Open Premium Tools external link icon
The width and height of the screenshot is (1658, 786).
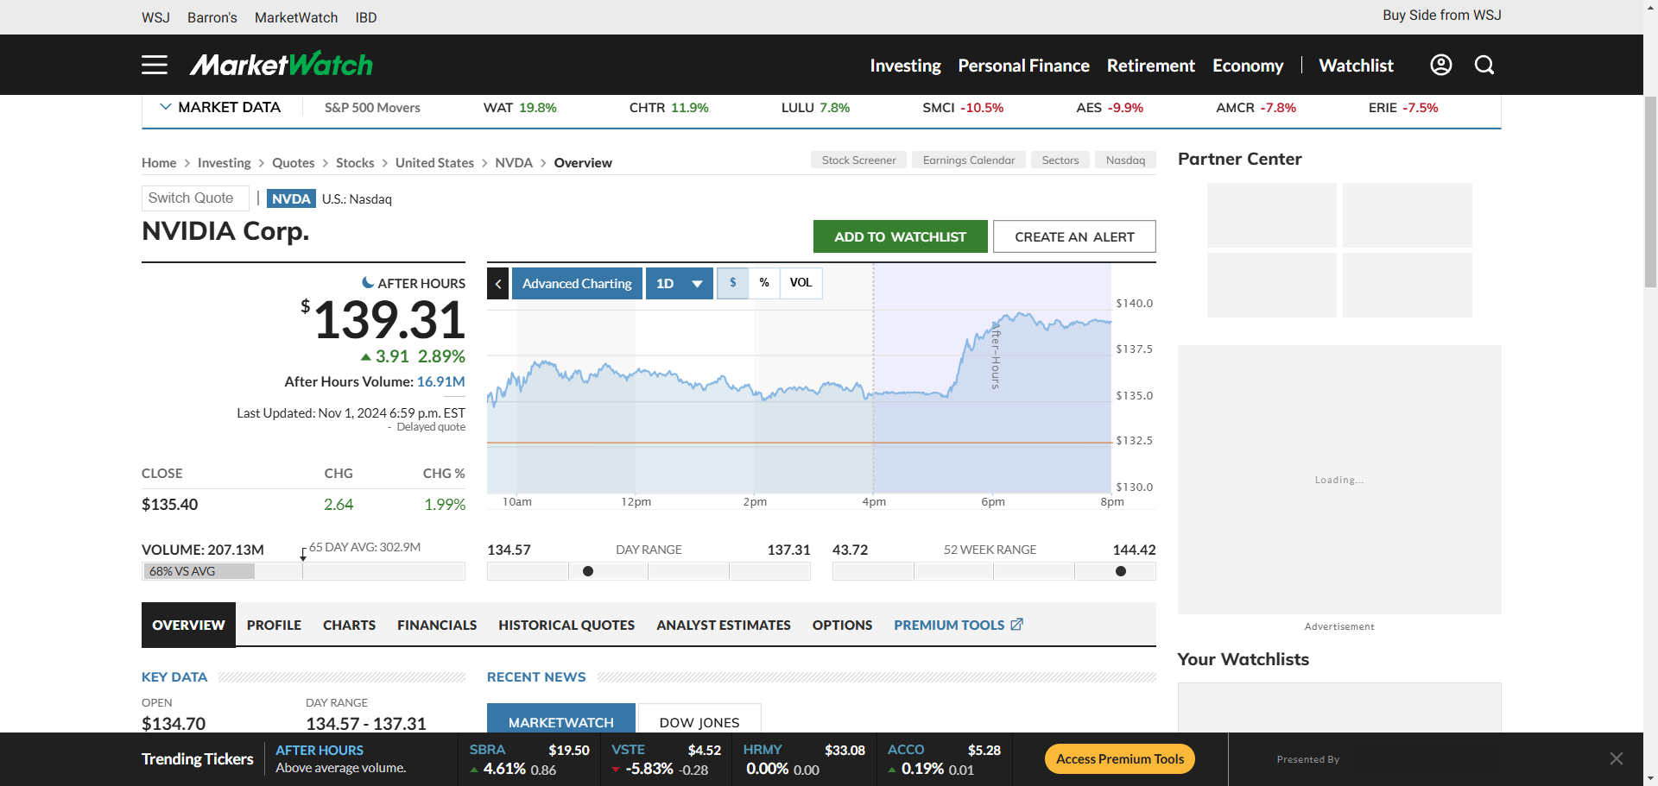[1016, 624]
